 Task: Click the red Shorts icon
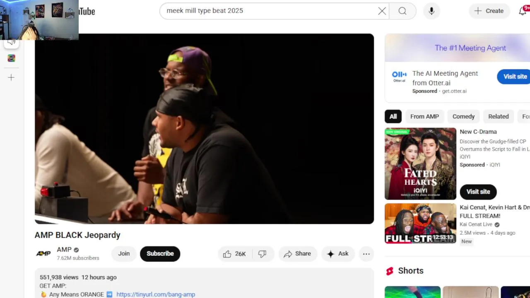click(390, 271)
